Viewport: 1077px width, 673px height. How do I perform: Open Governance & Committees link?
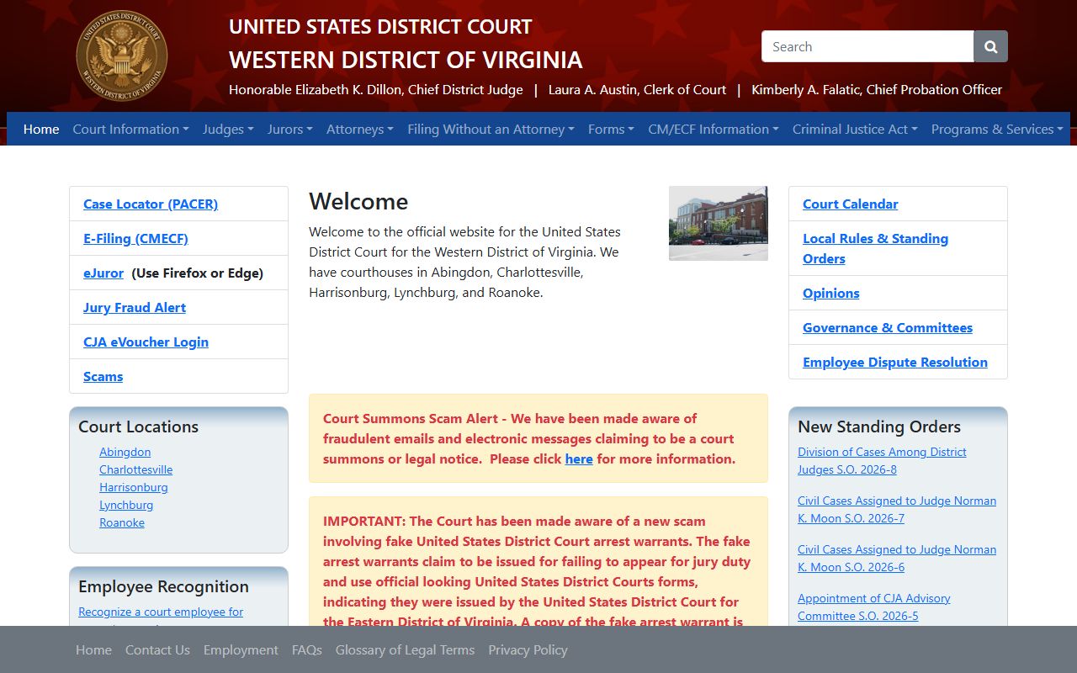(888, 327)
